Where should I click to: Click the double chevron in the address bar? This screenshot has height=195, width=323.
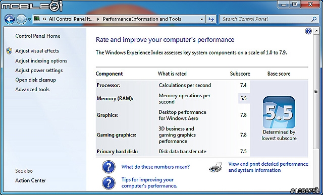pos(44,19)
